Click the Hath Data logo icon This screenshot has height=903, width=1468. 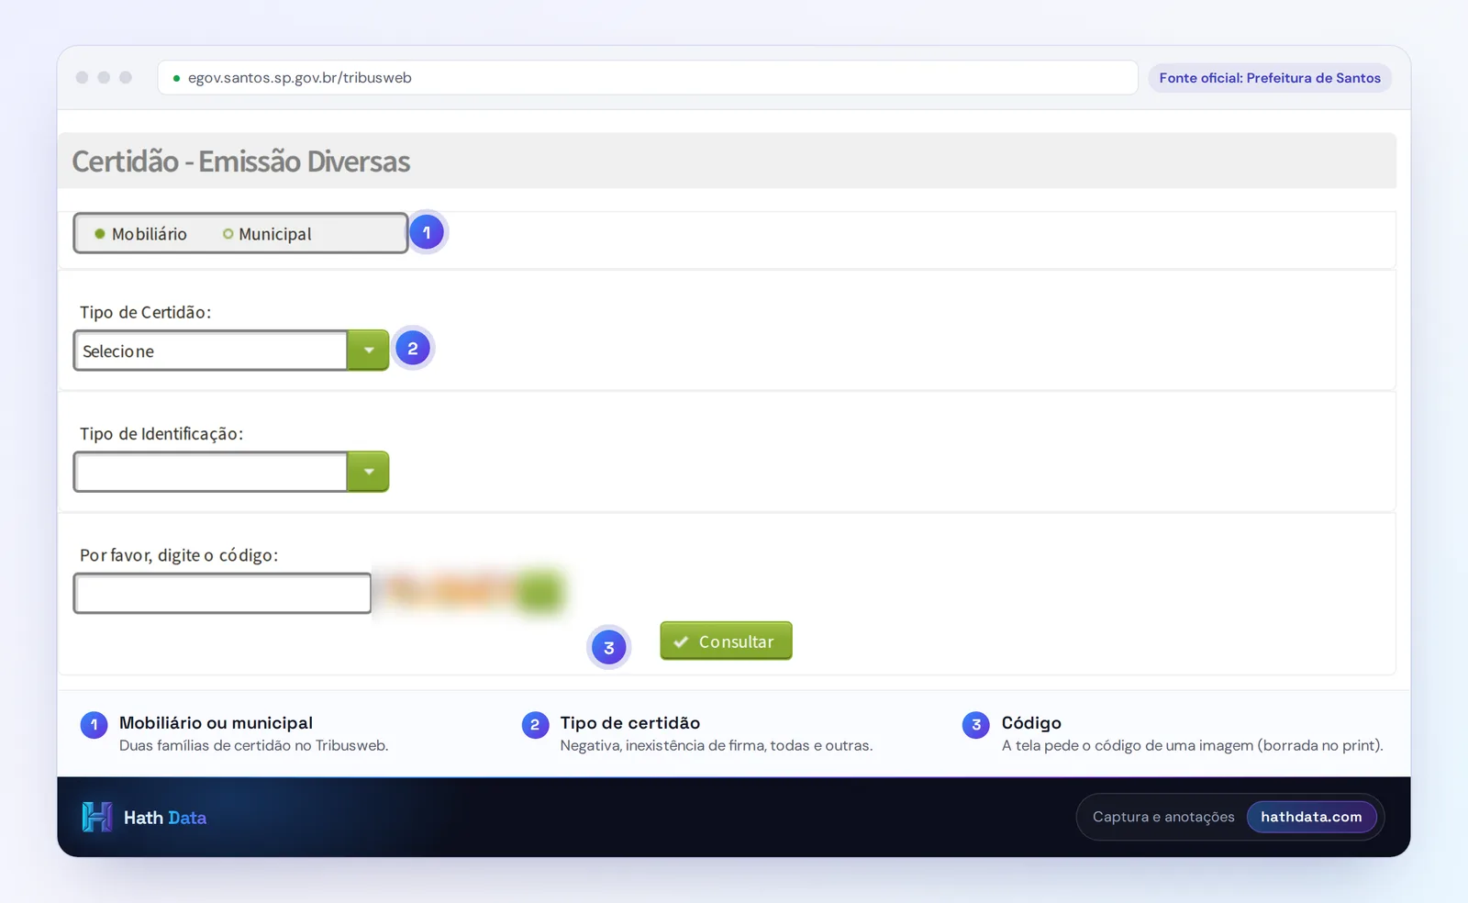click(97, 817)
